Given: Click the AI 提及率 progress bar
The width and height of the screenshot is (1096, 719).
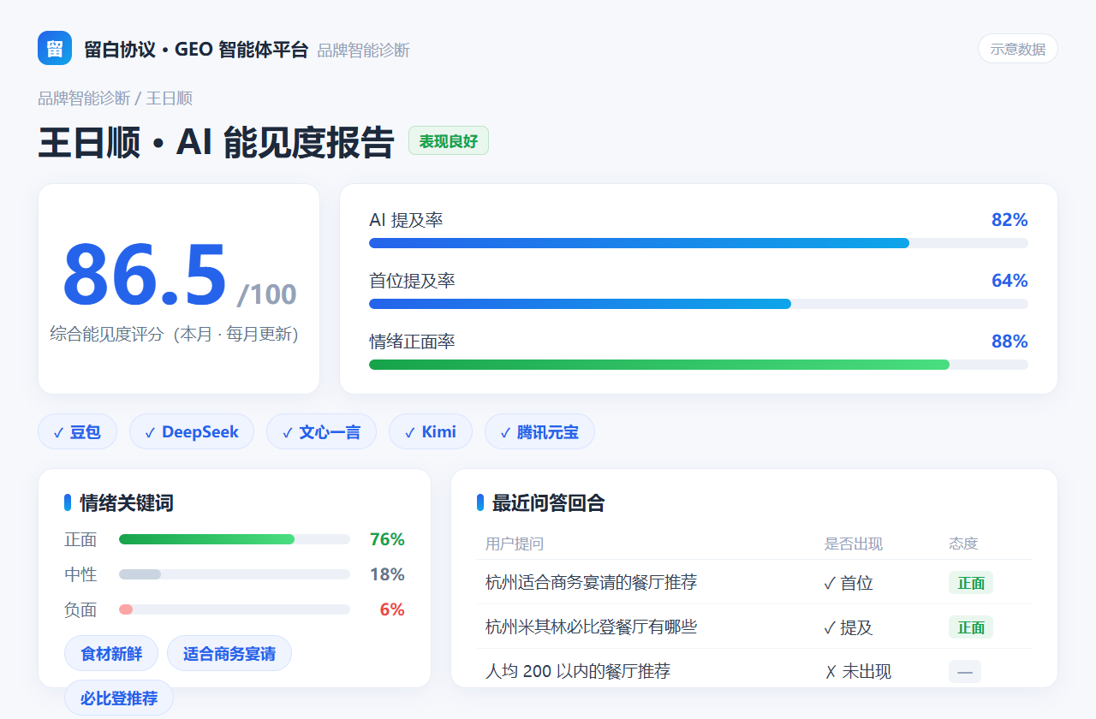Looking at the screenshot, I should pos(699,243).
